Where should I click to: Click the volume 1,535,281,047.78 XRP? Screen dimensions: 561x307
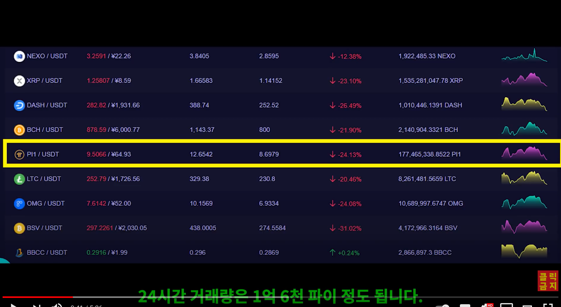(431, 81)
